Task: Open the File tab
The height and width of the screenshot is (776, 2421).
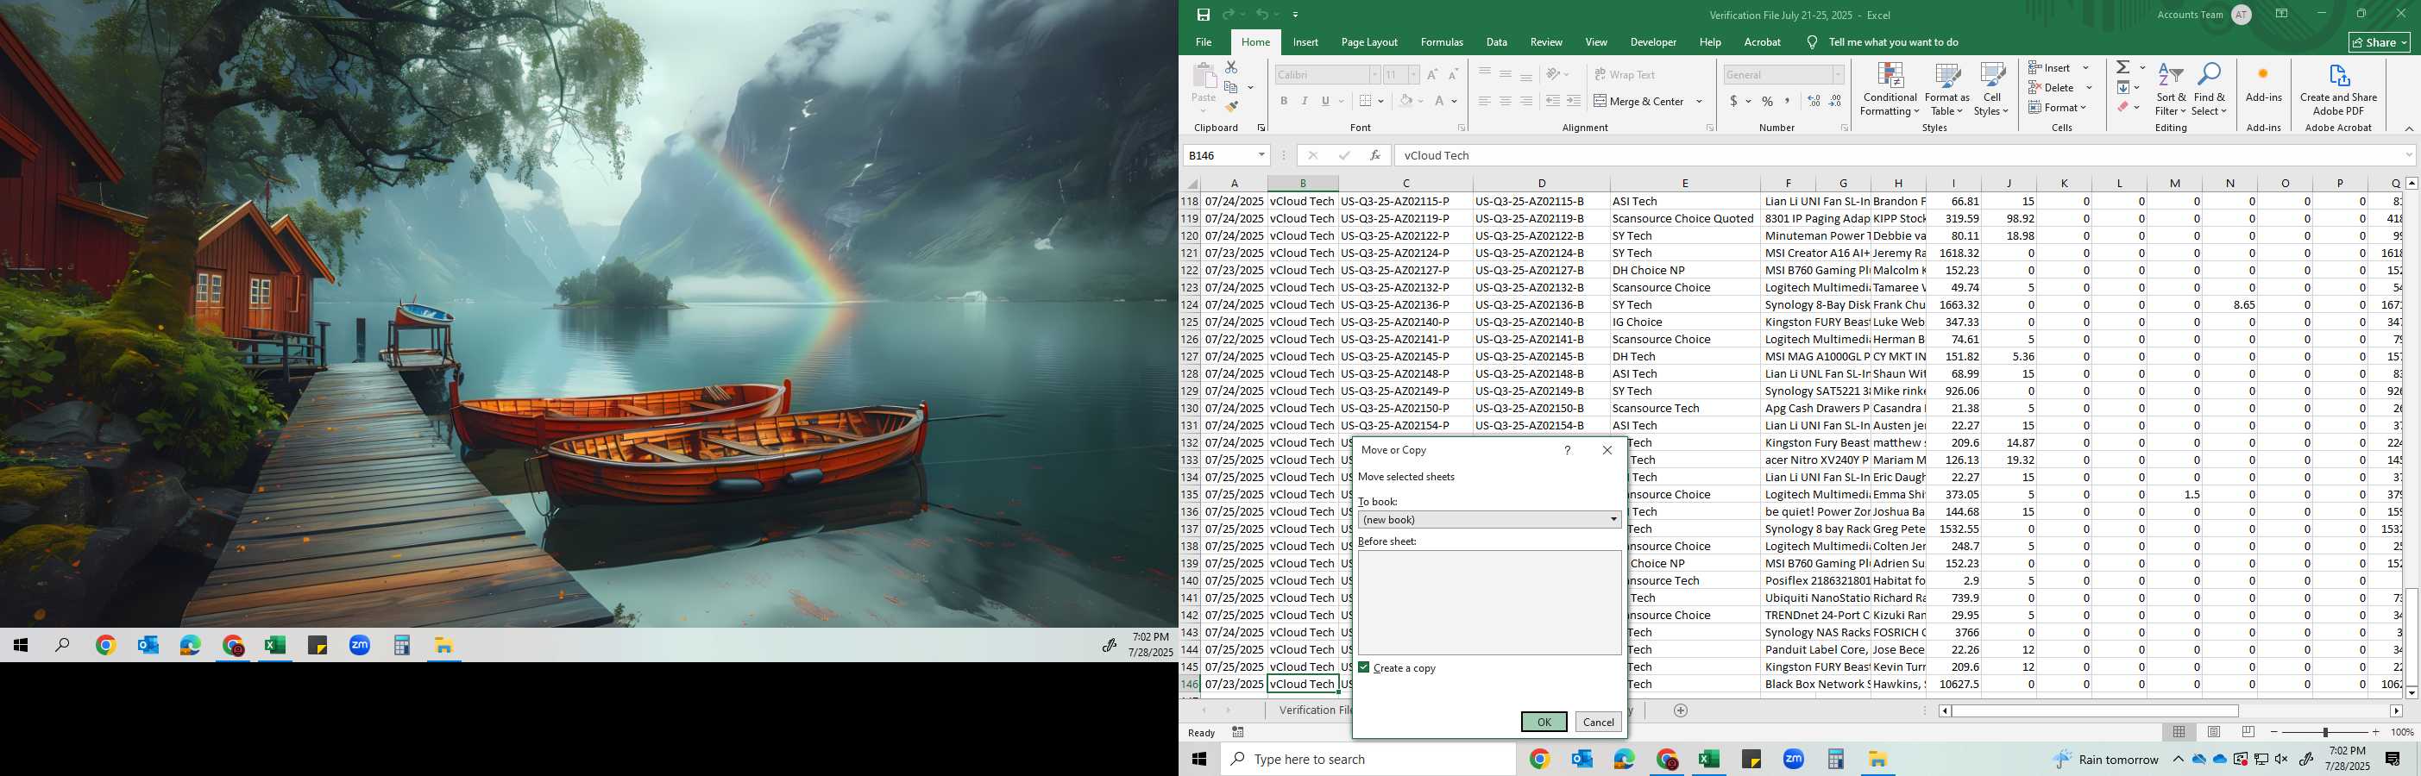Action: (x=1203, y=42)
